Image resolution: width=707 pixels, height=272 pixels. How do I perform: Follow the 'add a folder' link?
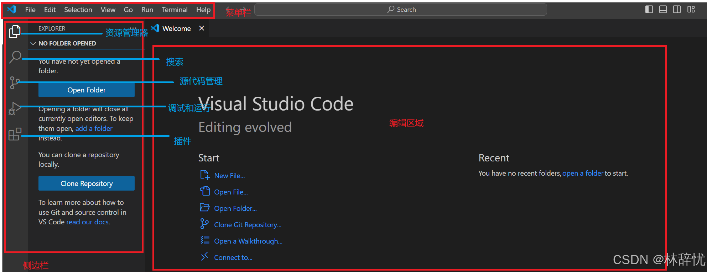click(x=94, y=128)
